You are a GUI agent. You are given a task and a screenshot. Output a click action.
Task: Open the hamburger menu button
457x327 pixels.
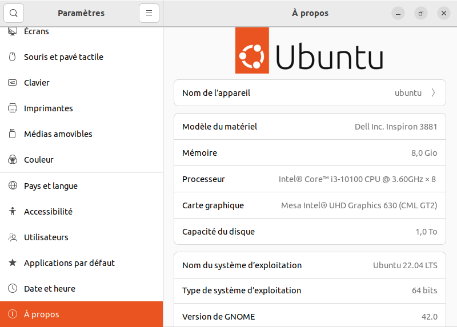tap(149, 13)
